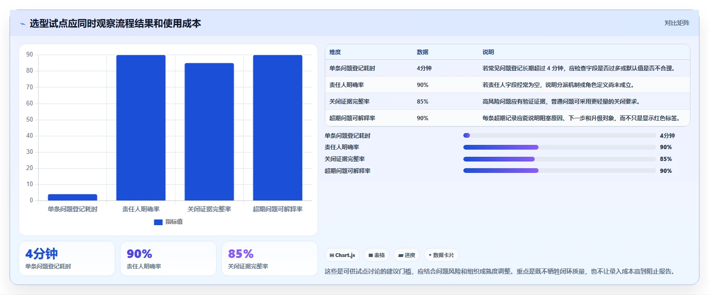Click the 85% 关闭证据完整率 data card
Viewport: 709px width, 295px height.
point(270,258)
